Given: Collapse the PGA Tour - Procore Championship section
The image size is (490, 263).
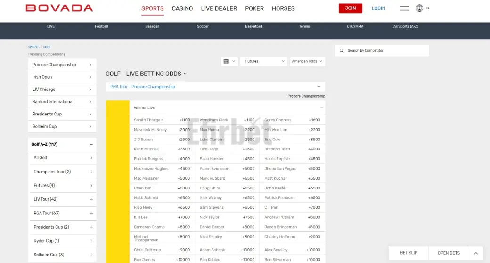Looking at the screenshot, I should [319, 87].
